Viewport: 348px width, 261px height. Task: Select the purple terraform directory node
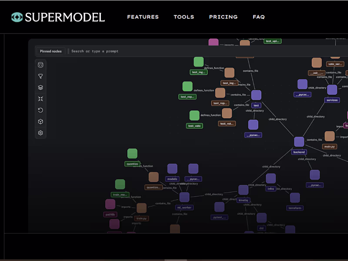click(295, 198)
